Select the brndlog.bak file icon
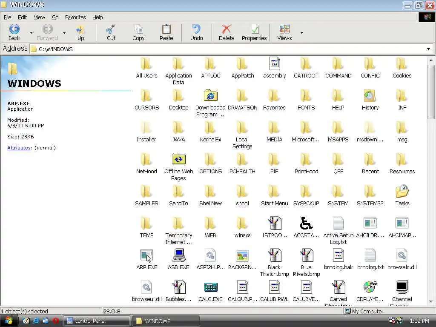 [338, 255]
